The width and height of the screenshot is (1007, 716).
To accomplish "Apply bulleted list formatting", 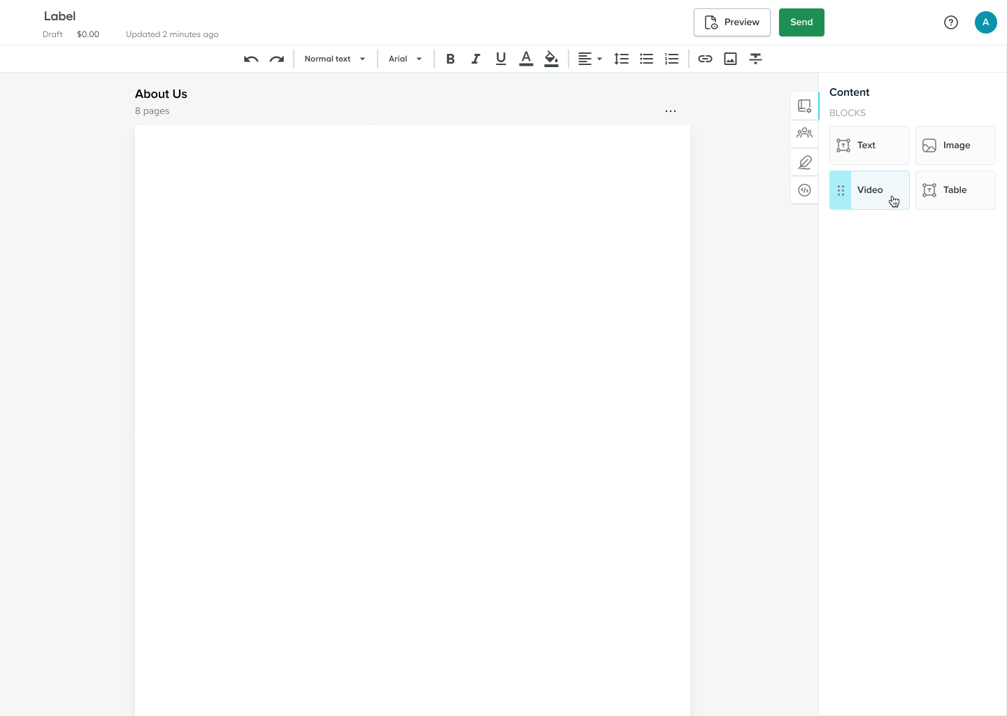I will pos(646,59).
